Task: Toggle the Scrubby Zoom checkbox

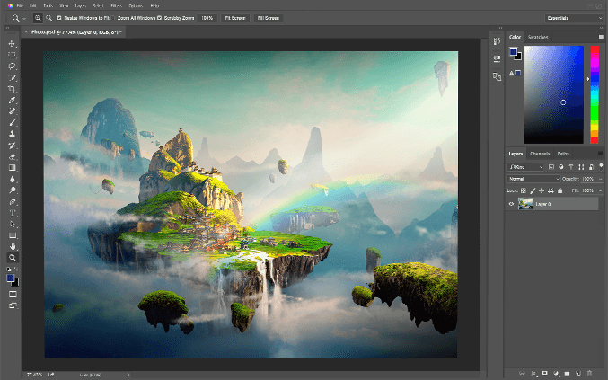Action: coord(159,17)
